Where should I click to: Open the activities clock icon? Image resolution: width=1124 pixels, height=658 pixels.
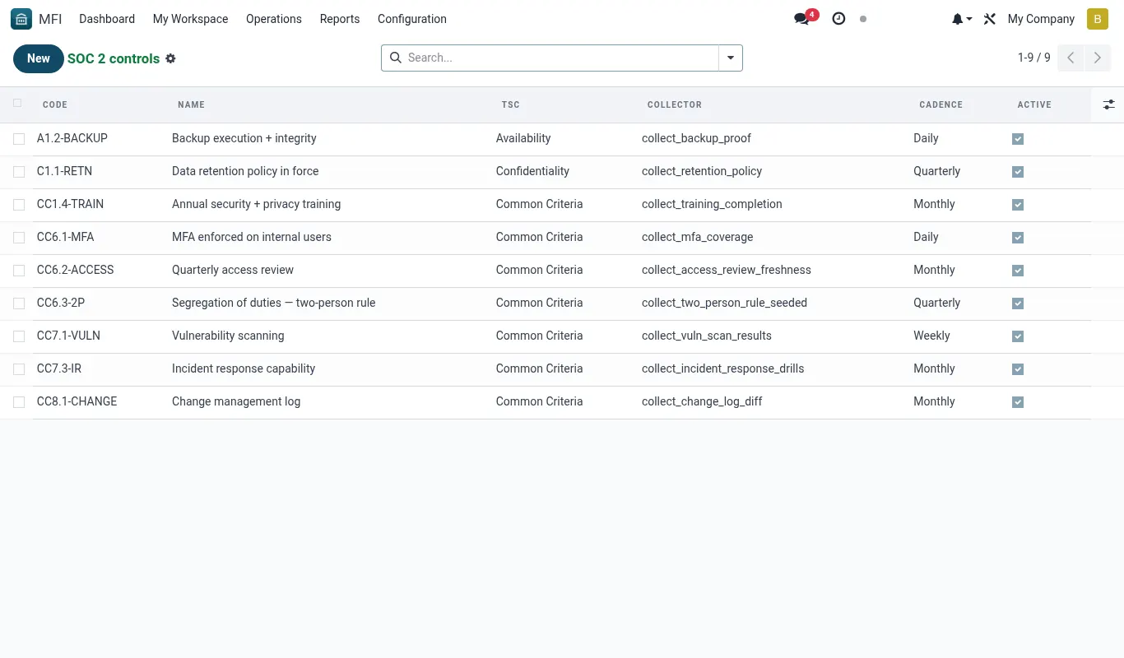[838, 19]
